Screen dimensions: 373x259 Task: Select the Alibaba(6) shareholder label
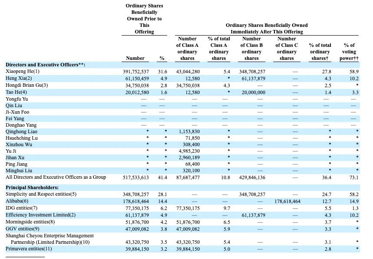17,201
